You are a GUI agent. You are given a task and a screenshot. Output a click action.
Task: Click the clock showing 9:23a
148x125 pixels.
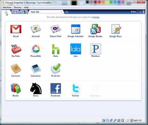click(133, 12)
